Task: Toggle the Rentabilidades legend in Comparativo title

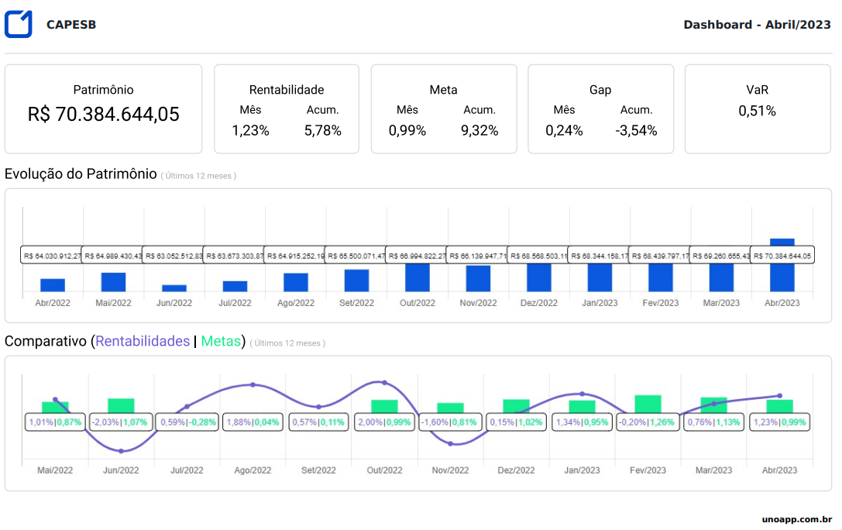Action: (143, 342)
